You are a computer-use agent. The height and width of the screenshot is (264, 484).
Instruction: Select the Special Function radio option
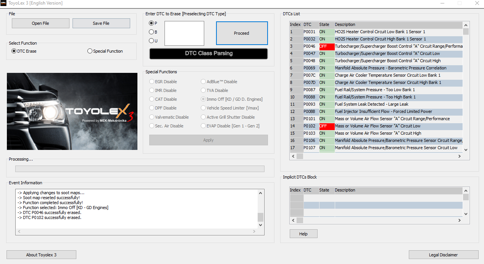coord(105,51)
